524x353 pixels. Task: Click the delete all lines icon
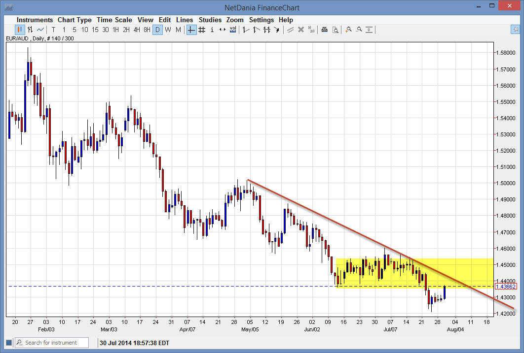311,30
